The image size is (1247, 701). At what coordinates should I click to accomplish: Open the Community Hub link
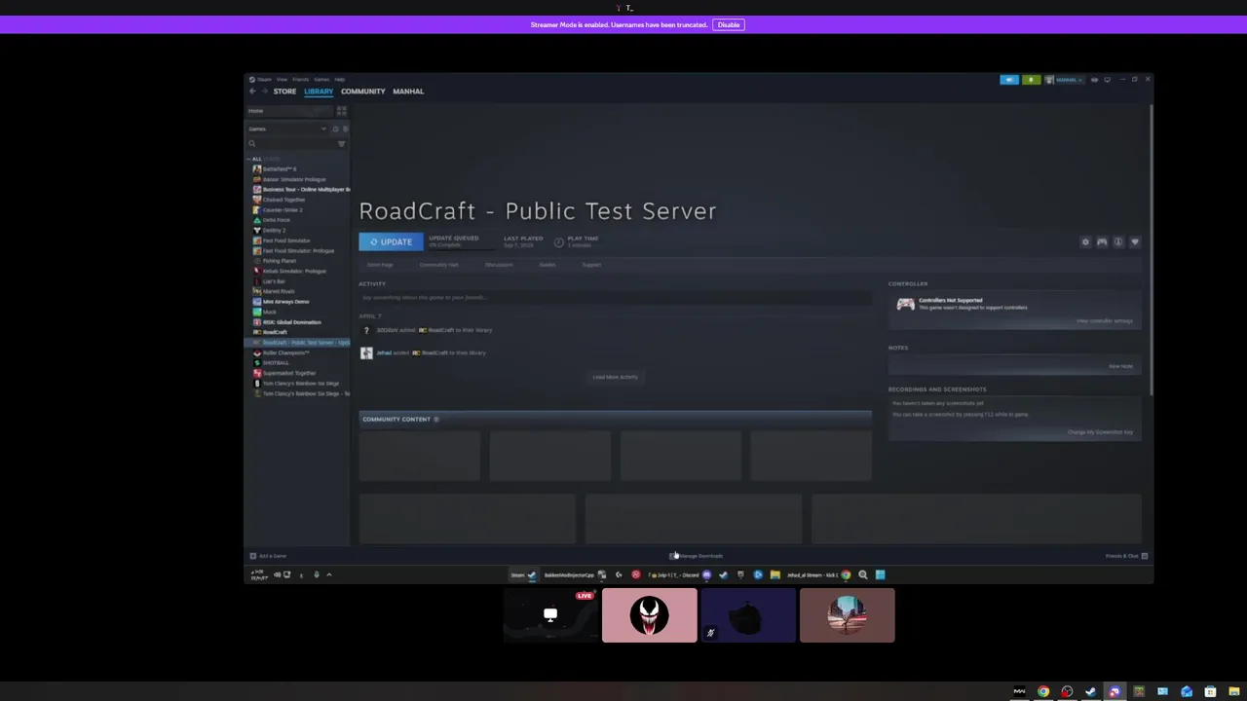pyautogui.click(x=438, y=265)
